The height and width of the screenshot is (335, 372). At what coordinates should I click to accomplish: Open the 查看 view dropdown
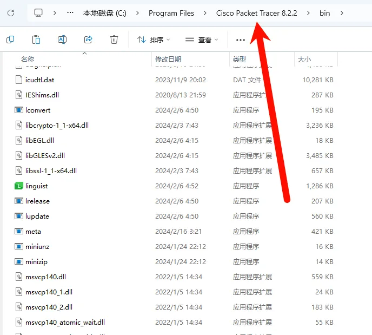point(202,40)
